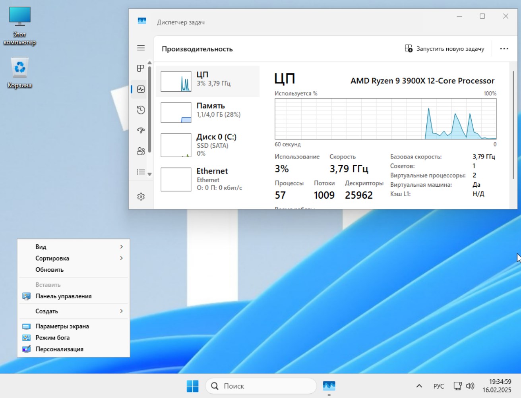Click 'Запустить новую задачу' button
This screenshot has height=398, width=521.
pos(444,49)
